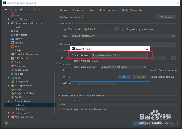Switch to the Server tab

pyautogui.click(x=64, y=10)
